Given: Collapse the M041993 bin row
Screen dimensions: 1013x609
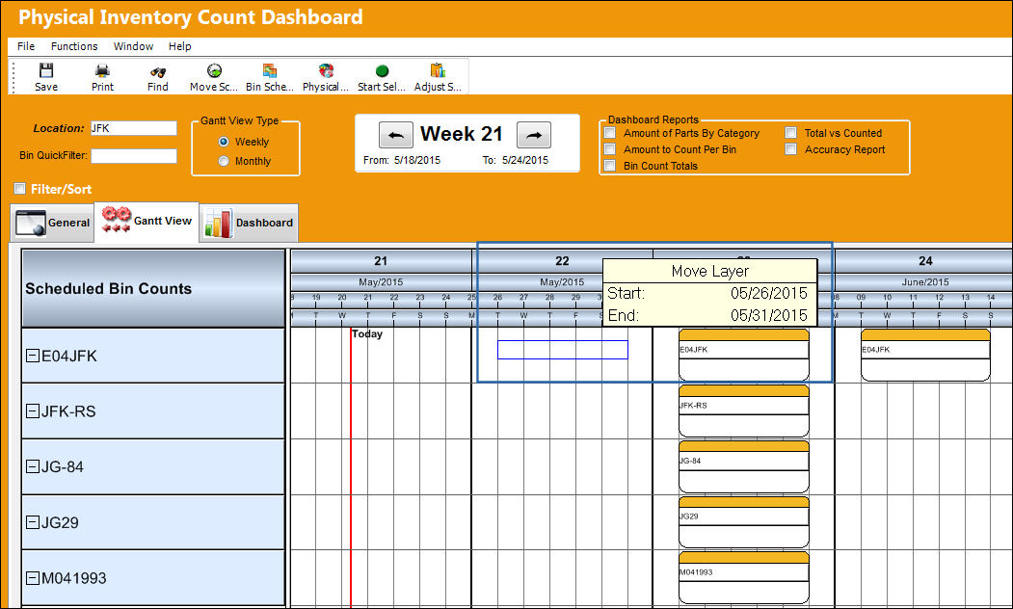Looking at the screenshot, I should pyautogui.click(x=33, y=577).
